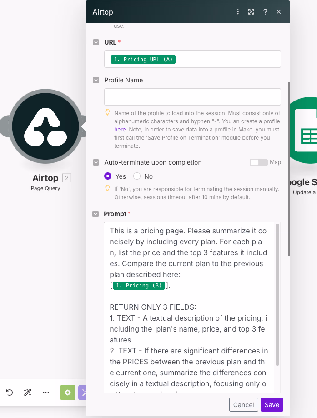This screenshot has width=317, height=418.
Task: Close the Airtop settings panel
Action: click(279, 12)
